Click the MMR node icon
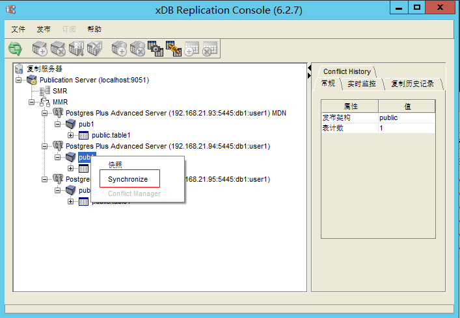Viewport: 460px width, 318px height. click(45, 102)
